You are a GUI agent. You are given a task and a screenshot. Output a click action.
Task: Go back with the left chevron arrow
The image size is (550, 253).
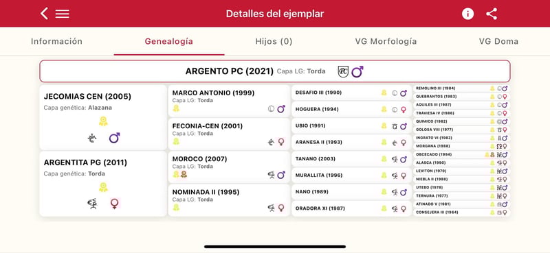[44, 14]
